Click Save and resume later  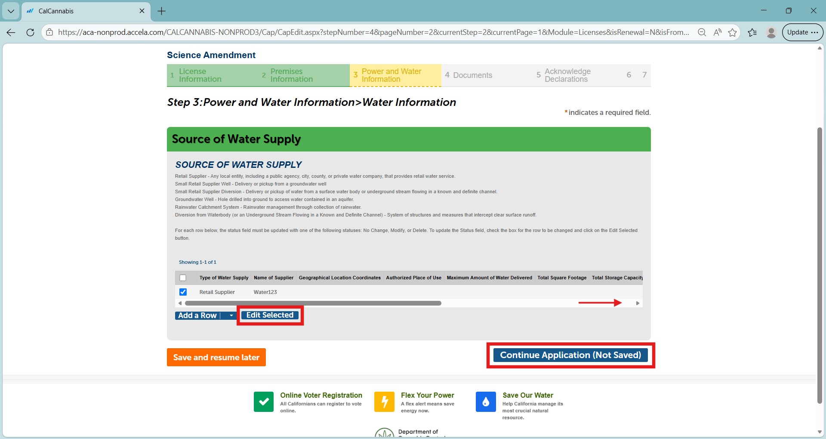[x=216, y=357]
